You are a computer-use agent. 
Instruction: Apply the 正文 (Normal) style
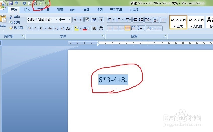178,22
